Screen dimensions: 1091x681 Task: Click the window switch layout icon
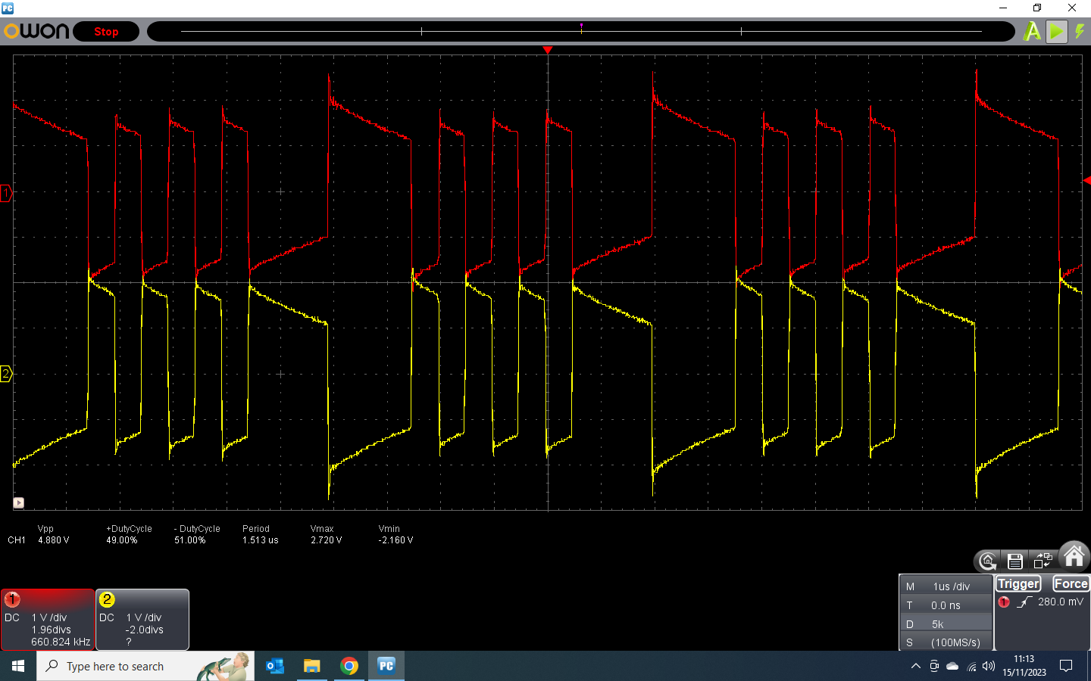(x=1043, y=561)
